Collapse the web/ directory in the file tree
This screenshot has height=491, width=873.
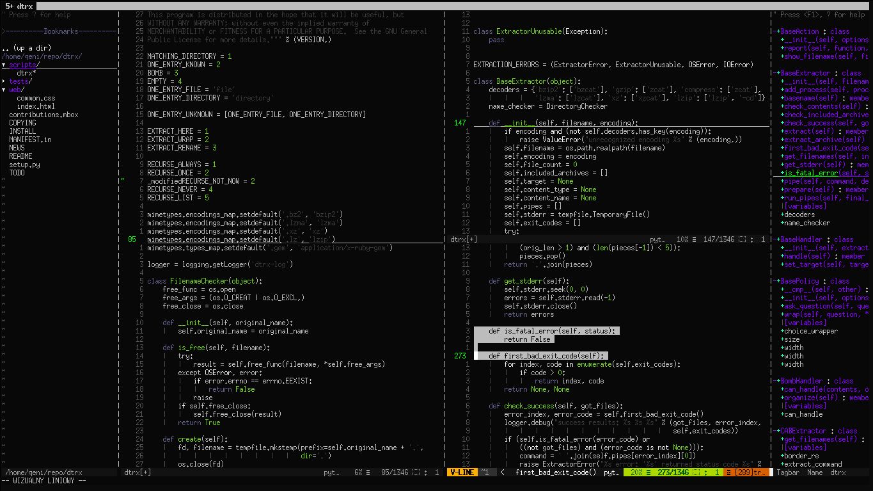16,89
